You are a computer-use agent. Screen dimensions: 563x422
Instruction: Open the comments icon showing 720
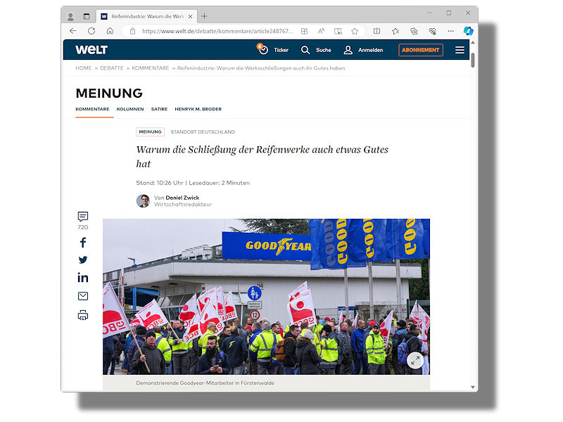[x=82, y=217]
